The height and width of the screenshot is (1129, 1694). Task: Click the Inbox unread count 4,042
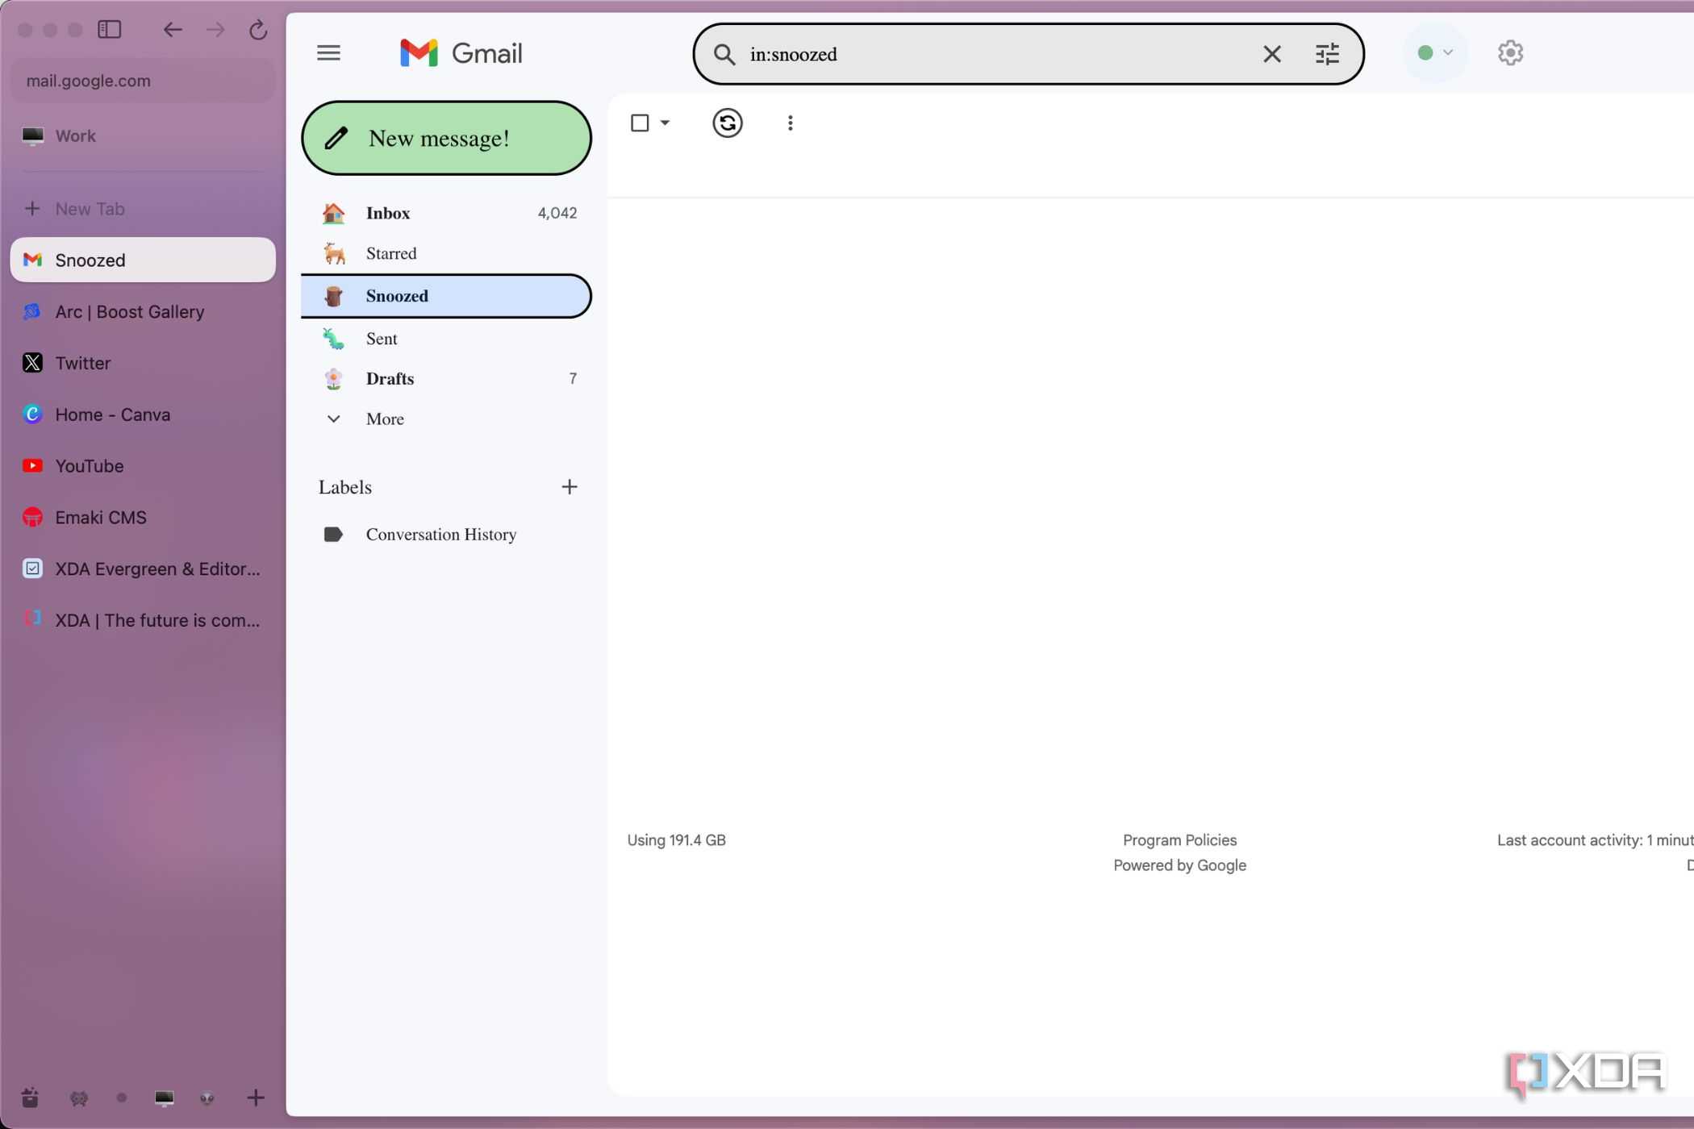coord(557,213)
